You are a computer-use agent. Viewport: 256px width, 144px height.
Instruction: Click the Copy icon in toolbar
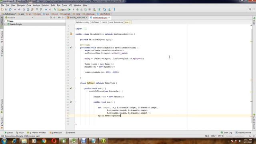[x=28, y=10]
